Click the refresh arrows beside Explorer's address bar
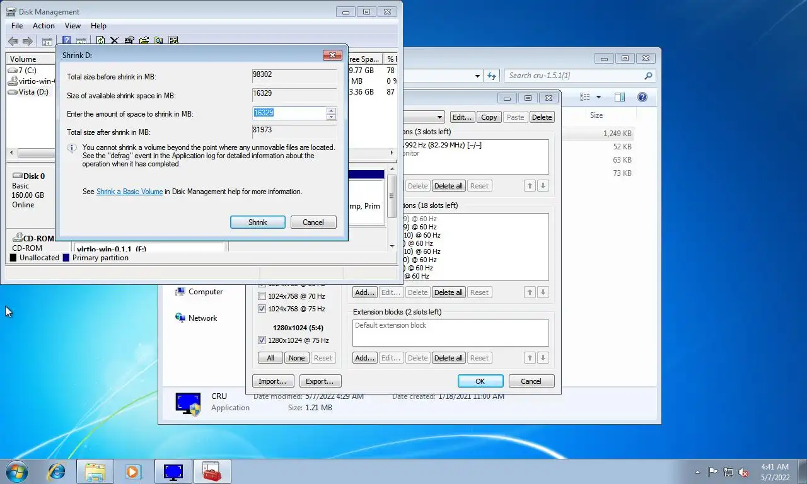The image size is (807, 484). click(492, 76)
